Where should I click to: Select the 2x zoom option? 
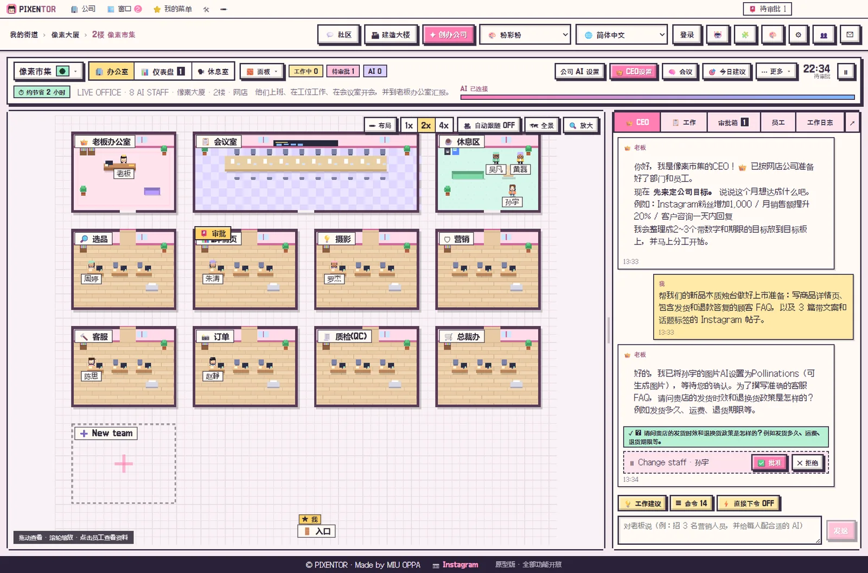[426, 125]
